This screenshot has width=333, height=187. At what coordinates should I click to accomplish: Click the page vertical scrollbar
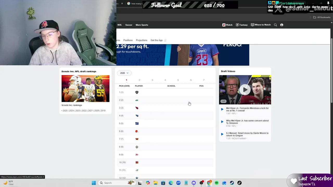tap(331, 70)
